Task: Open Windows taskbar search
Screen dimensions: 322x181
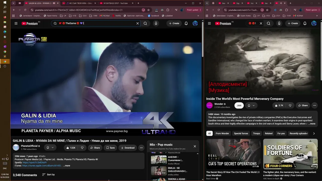Action: click(5, 7)
